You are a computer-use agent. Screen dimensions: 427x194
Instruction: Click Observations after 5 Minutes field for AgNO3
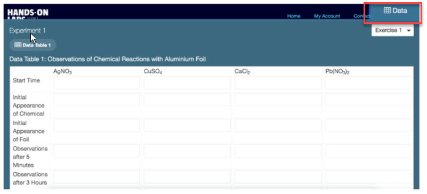[96, 151]
